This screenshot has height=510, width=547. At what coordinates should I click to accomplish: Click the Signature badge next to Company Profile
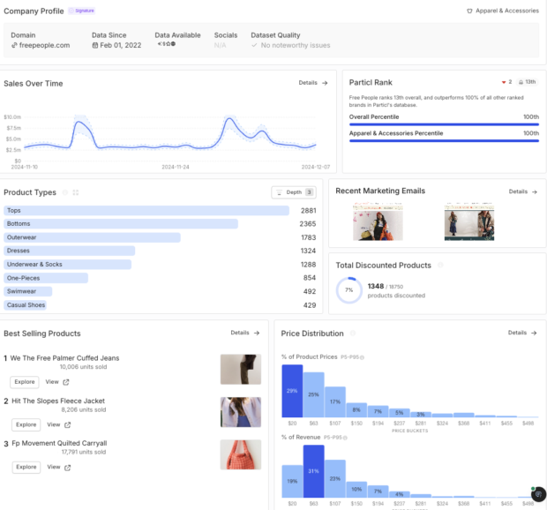click(x=82, y=11)
